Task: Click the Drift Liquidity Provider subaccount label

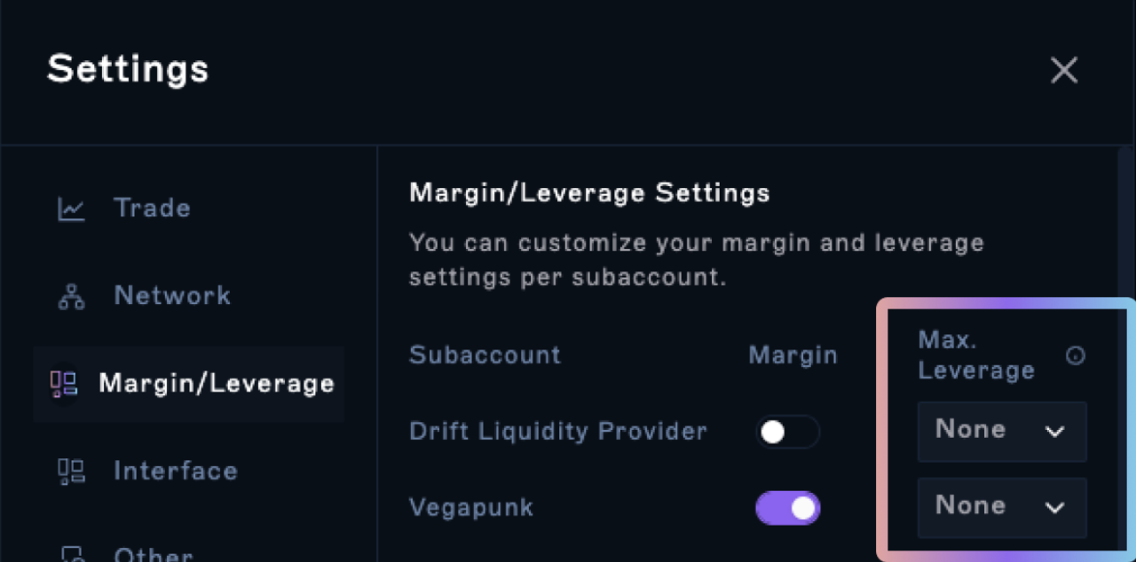Action: point(558,432)
